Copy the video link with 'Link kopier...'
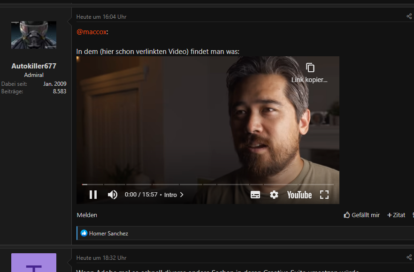The width and height of the screenshot is (414, 272). tap(309, 74)
